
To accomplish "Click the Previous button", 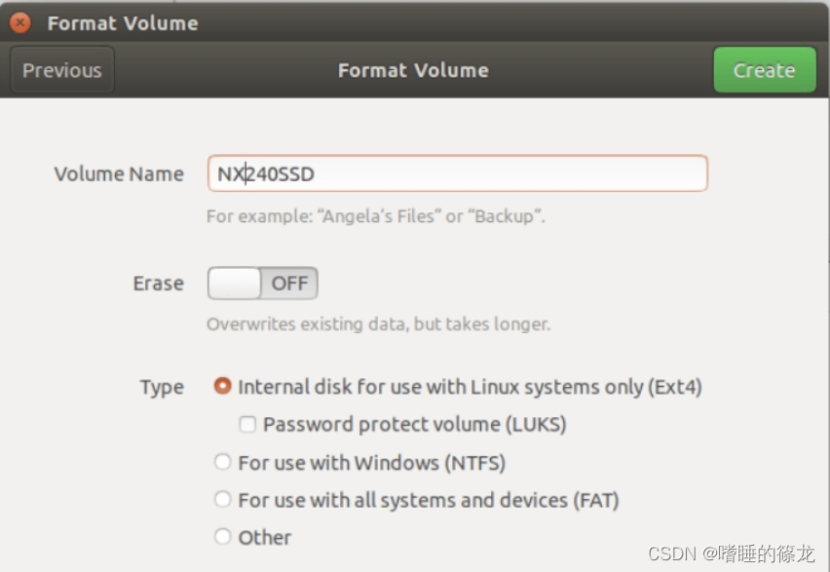I will 62,70.
